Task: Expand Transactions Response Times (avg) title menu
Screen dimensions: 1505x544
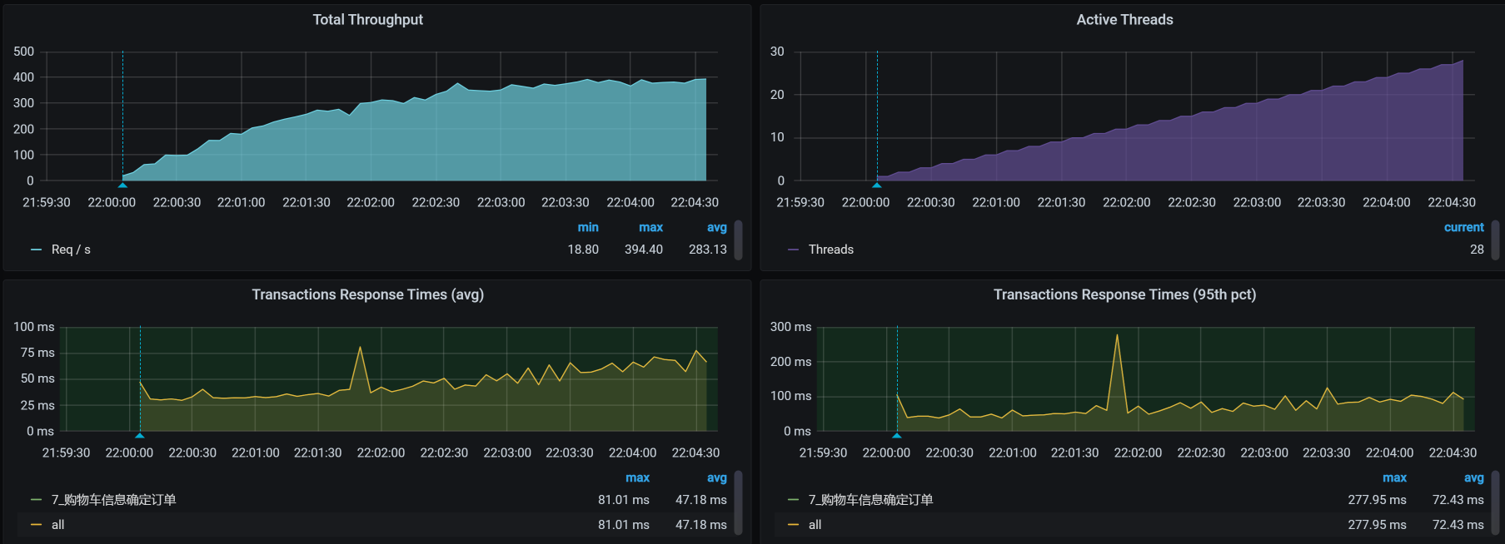Action: tap(367, 294)
